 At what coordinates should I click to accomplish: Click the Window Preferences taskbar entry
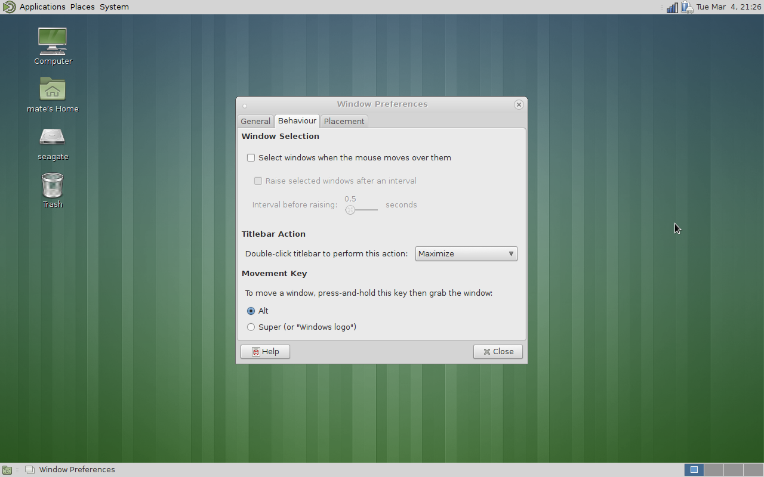pos(70,470)
